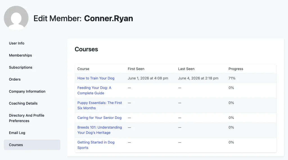Click the 0% progress for Puppy Essentials
The height and width of the screenshot is (160, 288).
231,103
